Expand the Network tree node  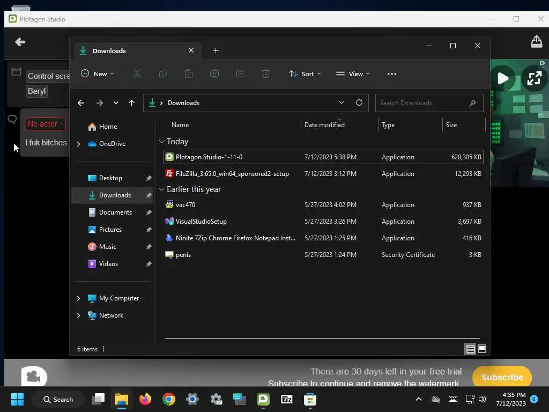(x=78, y=315)
